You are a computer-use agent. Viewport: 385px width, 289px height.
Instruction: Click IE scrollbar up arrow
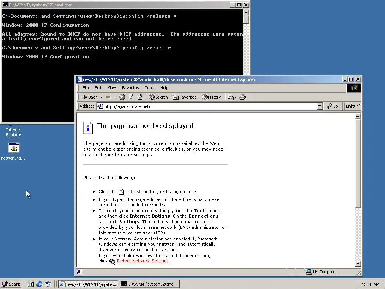tap(358, 116)
